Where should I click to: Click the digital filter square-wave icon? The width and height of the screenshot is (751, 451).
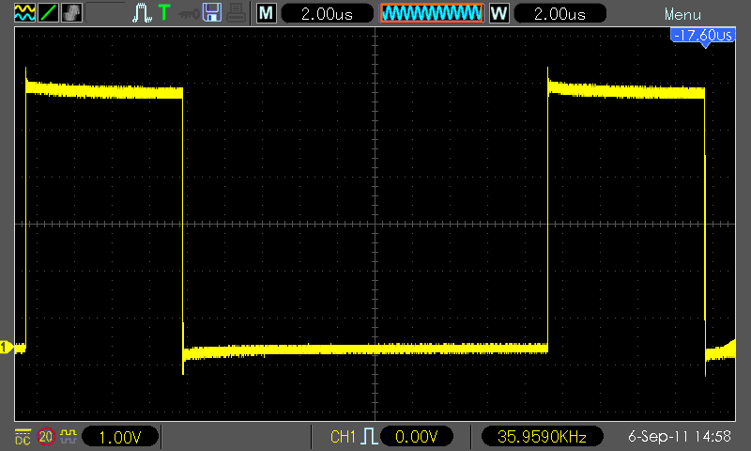pyautogui.click(x=69, y=436)
